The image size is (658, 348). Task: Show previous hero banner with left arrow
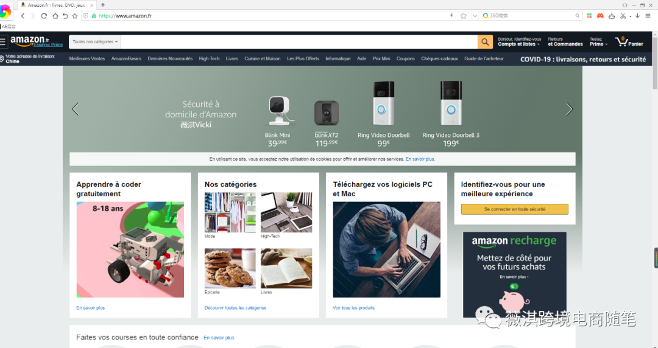(75, 109)
